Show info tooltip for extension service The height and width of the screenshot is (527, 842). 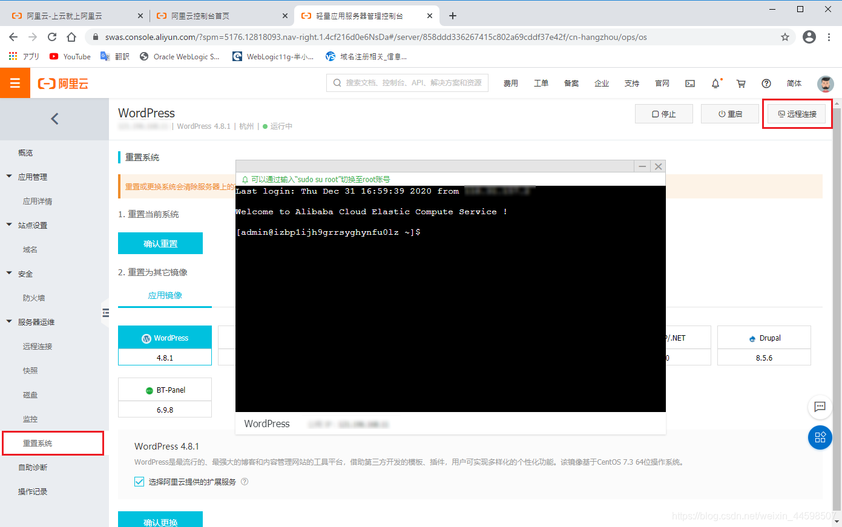pyautogui.click(x=245, y=482)
